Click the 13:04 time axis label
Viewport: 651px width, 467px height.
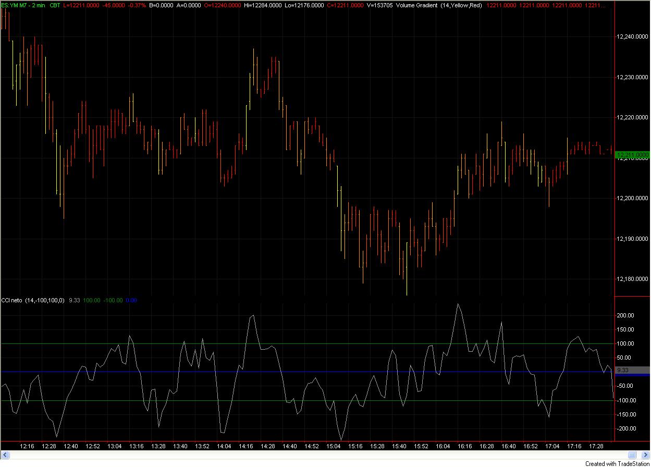[115, 446]
